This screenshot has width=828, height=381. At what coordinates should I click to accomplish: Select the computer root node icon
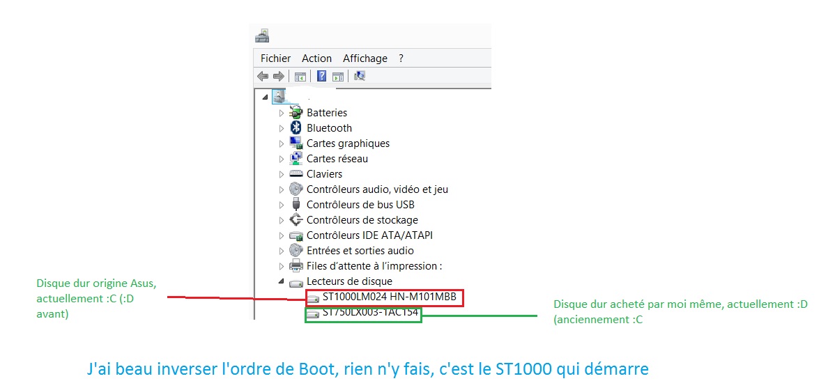[x=279, y=97]
